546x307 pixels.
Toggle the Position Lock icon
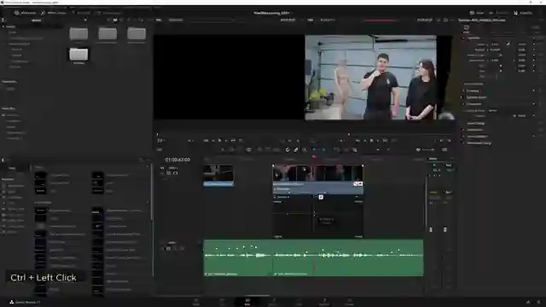tap(305, 150)
